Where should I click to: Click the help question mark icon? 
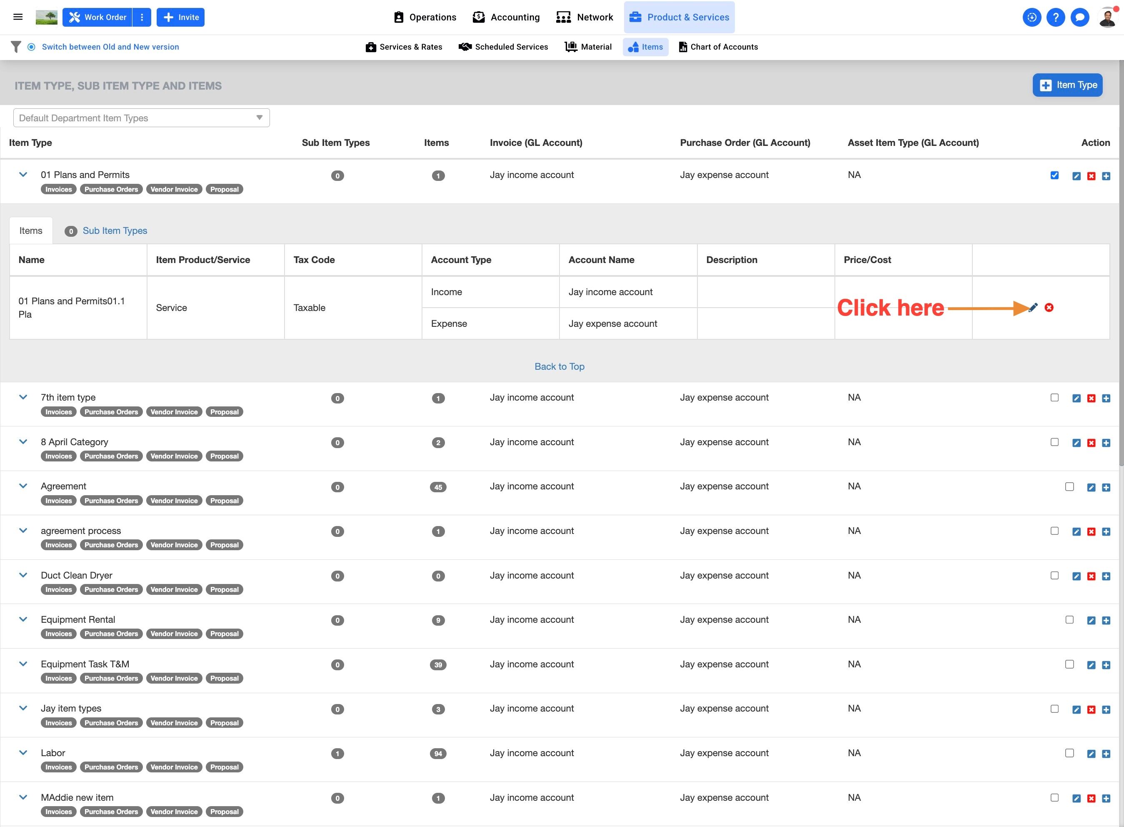(x=1056, y=18)
